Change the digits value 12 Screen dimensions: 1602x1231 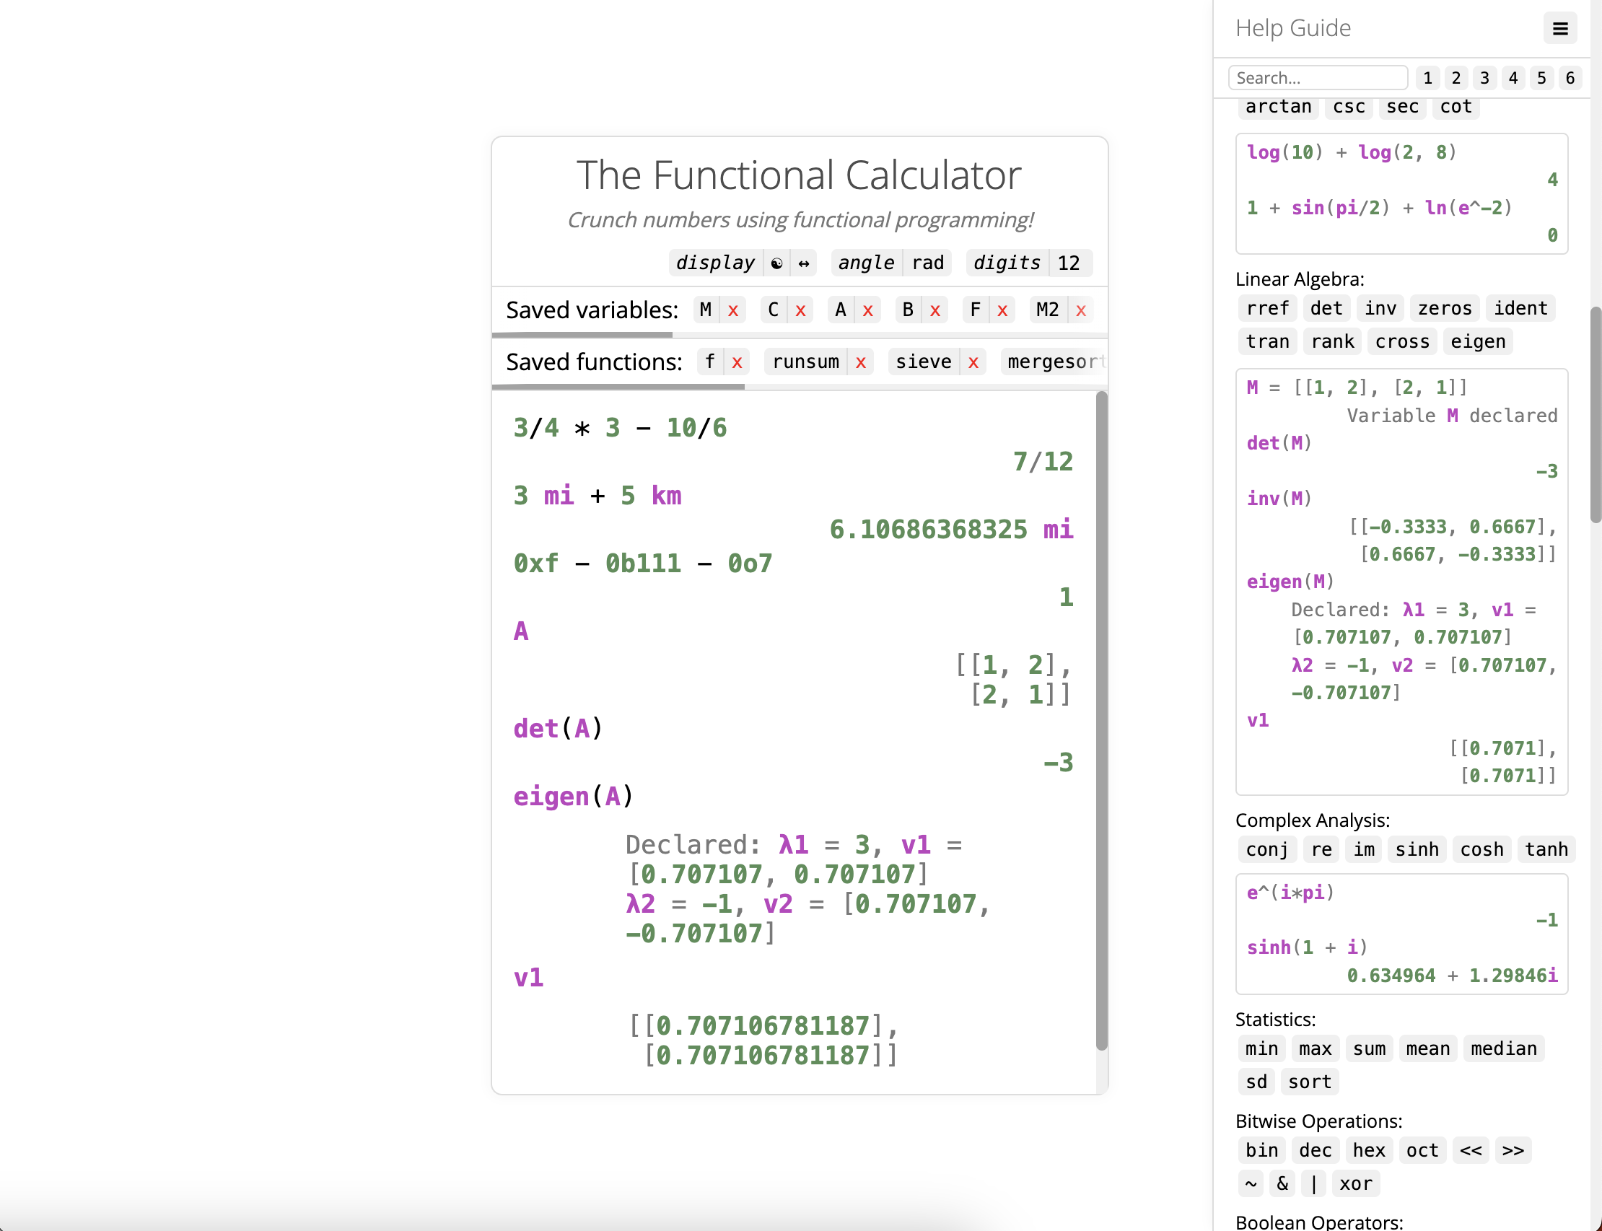pos(1068,263)
